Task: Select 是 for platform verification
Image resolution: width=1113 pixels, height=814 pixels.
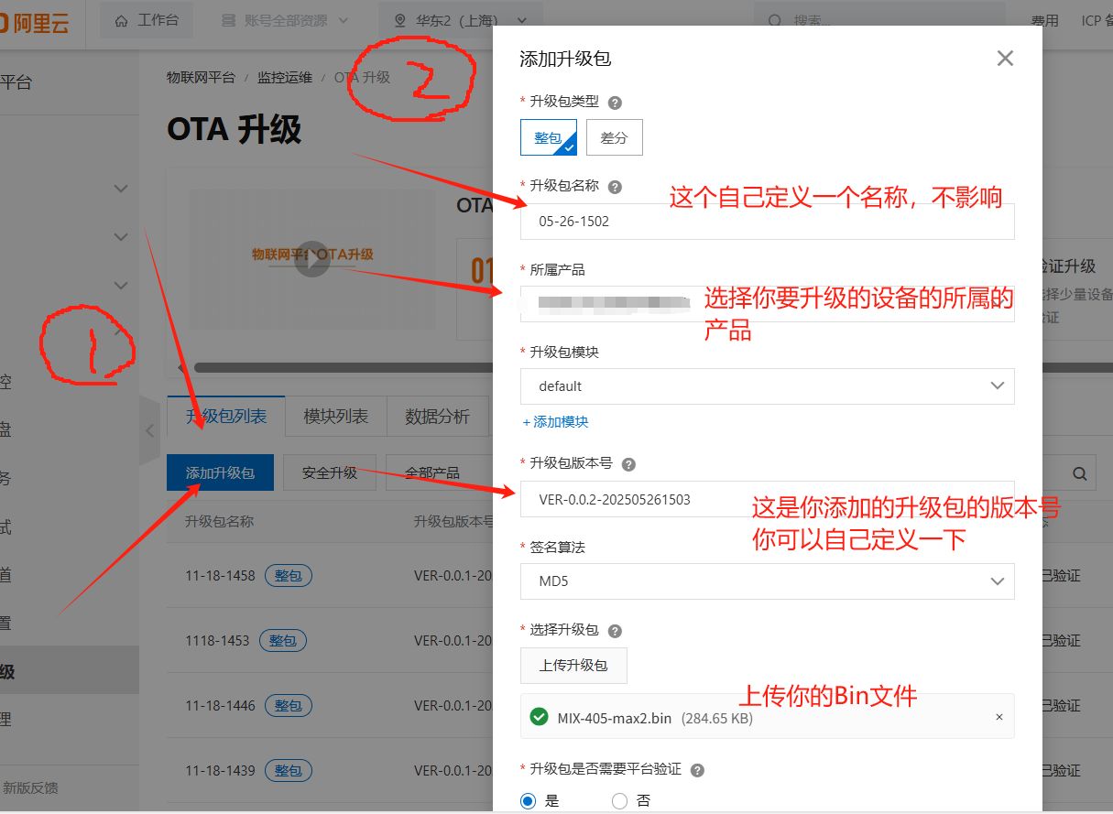Action: click(529, 801)
